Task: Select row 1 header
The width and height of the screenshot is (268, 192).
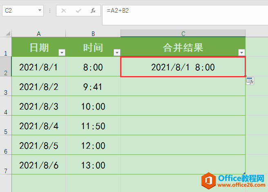Action: pos(6,47)
